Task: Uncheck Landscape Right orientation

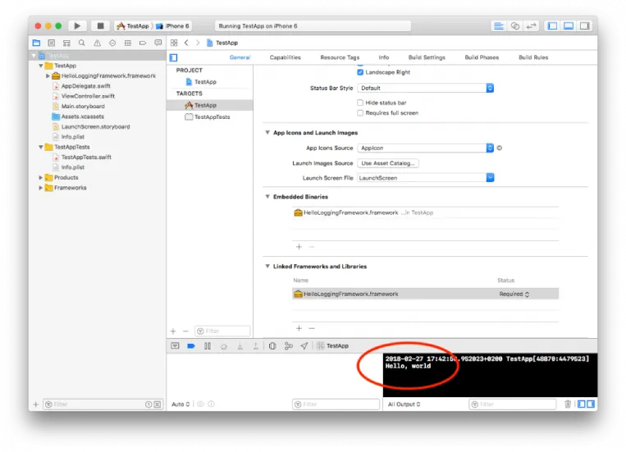Action: [360, 72]
